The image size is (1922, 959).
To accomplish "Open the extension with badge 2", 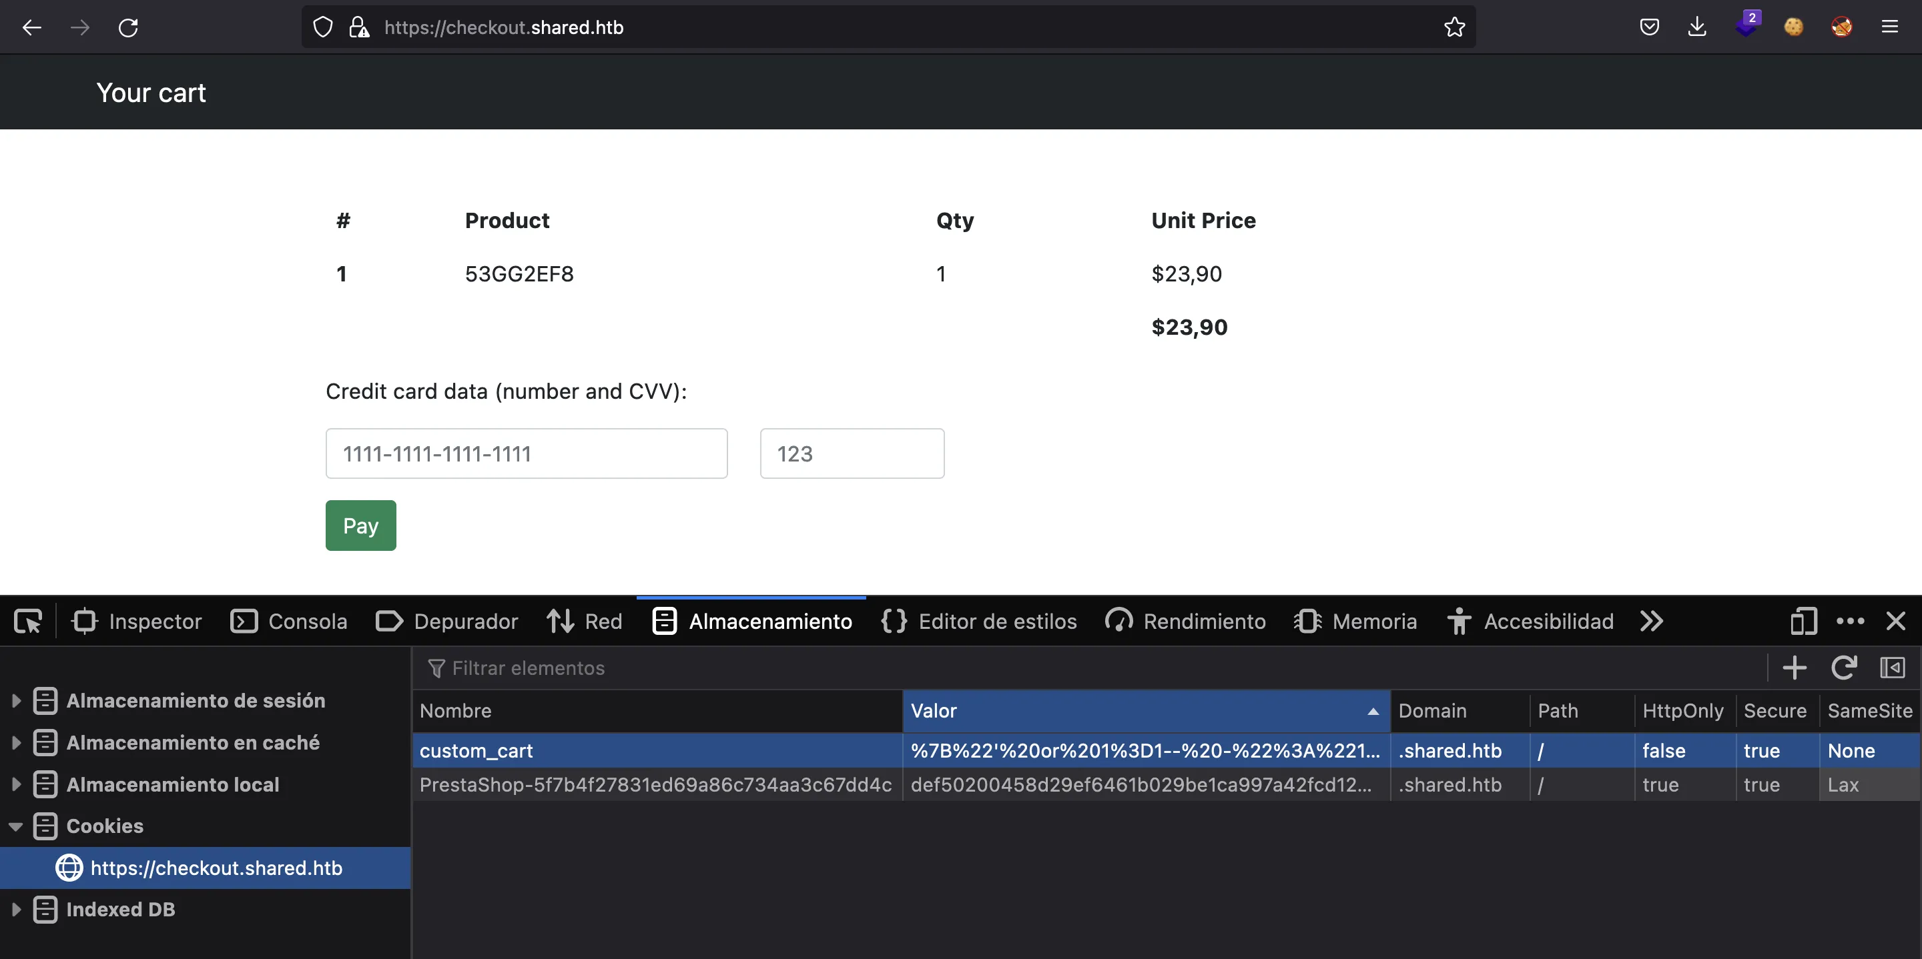I will coord(1746,25).
